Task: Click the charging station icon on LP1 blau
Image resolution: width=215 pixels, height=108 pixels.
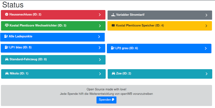Action: pos(7,47)
